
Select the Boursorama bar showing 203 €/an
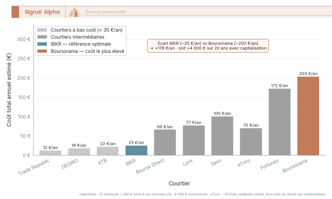click(308, 116)
